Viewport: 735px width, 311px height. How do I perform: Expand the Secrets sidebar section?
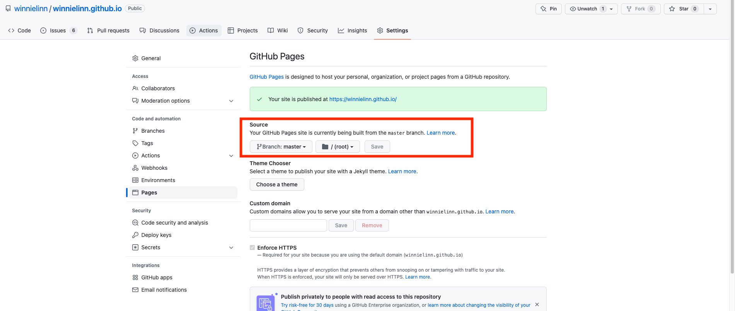[x=231, y=247]
